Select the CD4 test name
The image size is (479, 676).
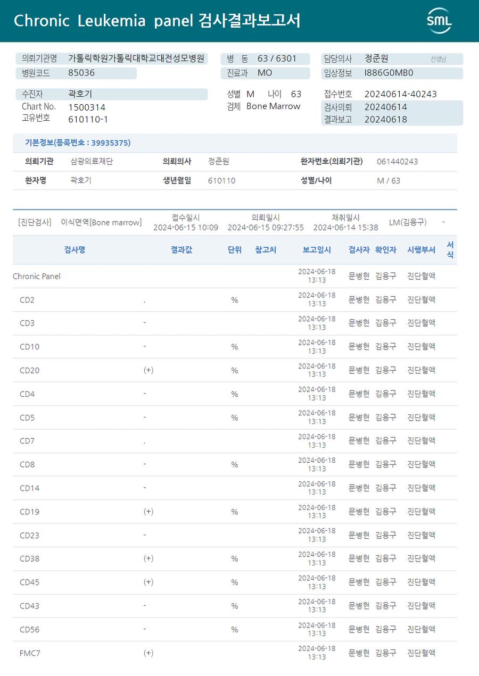pyautogui.click(x=27, y=394)
